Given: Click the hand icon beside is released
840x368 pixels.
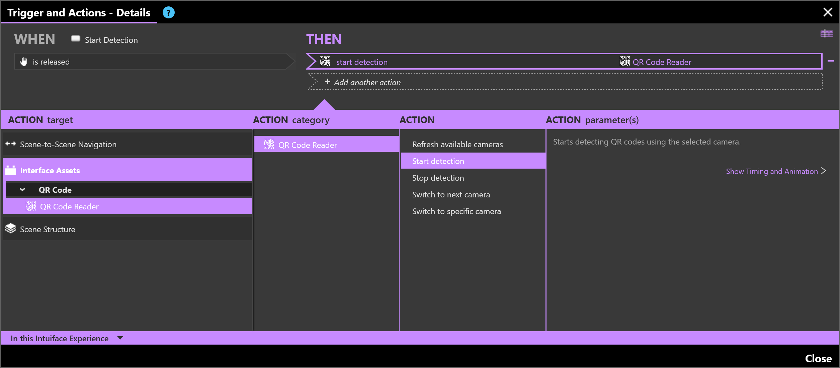Looking at the screenshot, I should click(x=23, y=62).
